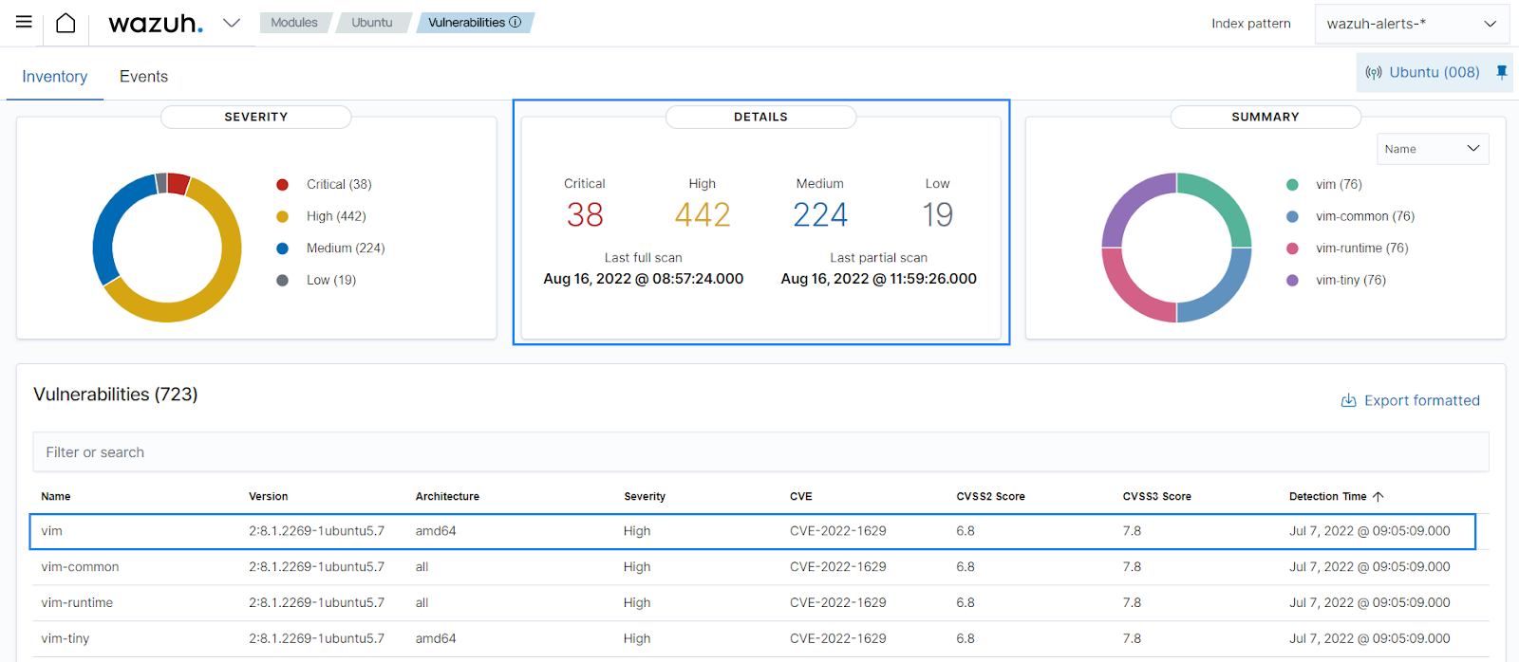Select the vim row name cell
This screenshot has height=662, width=1519.
coord(52,531)
